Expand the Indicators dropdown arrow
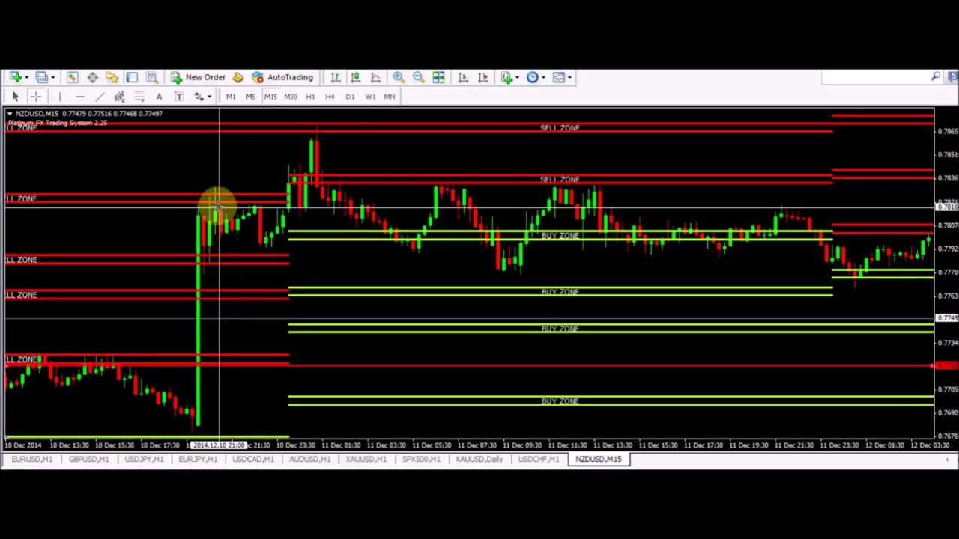Viewport: 959px width, 539px height. 517,77
